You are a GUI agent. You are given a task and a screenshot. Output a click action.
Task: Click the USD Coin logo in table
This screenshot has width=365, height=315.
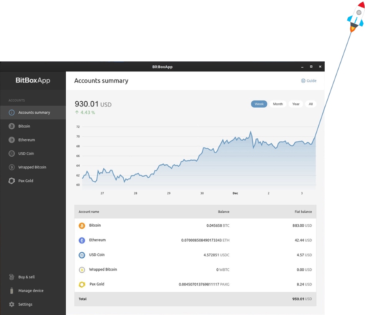click(x=82, y=255)
